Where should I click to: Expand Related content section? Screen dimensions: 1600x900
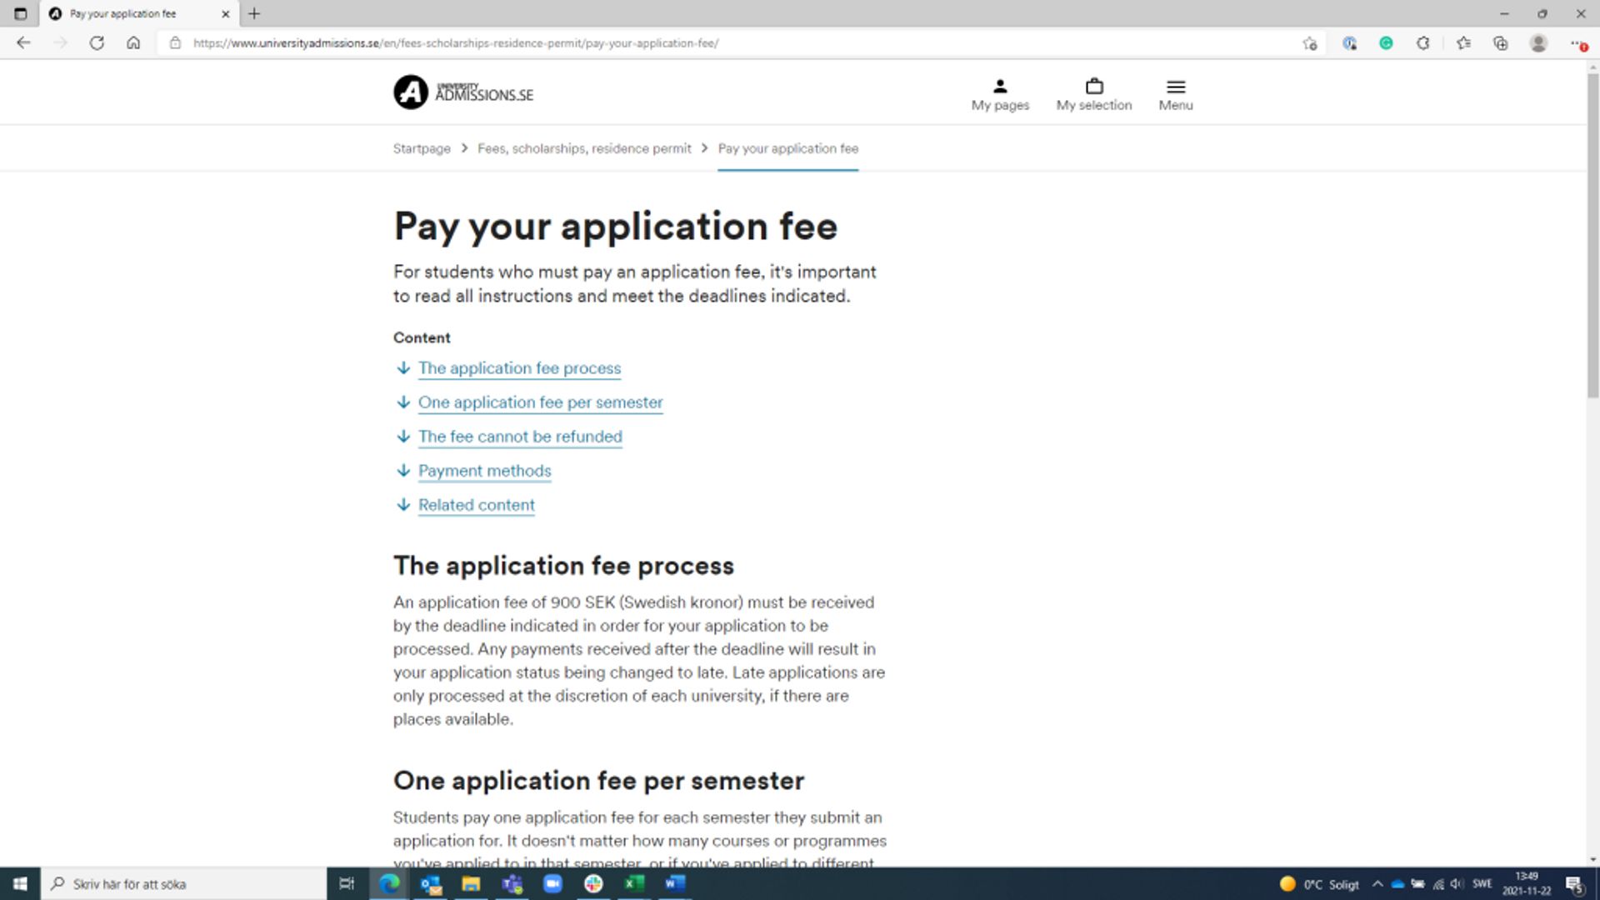click(476, 504)
